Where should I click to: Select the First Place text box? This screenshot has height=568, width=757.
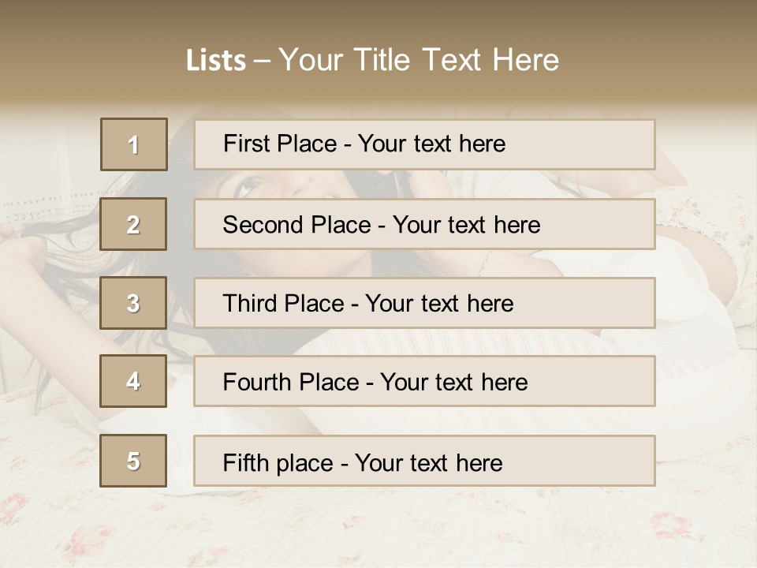[424, 144]
